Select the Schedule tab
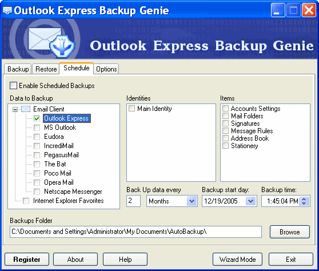Image resolution: width=319 pixels, height=271 pixels. coord(76,68)
